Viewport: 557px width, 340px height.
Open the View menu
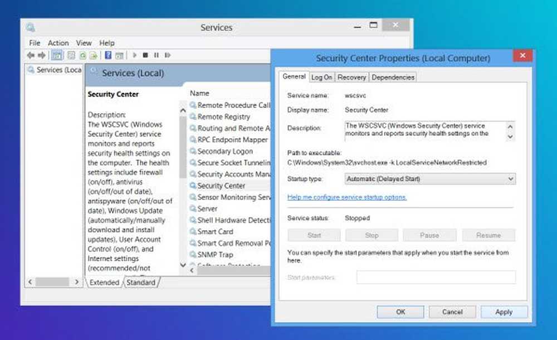click(x=84, y=43)
